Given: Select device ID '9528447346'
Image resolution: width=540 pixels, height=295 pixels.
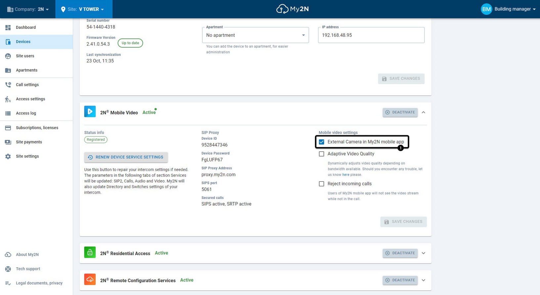Looking at the screenshot, I should pos(215,145).
